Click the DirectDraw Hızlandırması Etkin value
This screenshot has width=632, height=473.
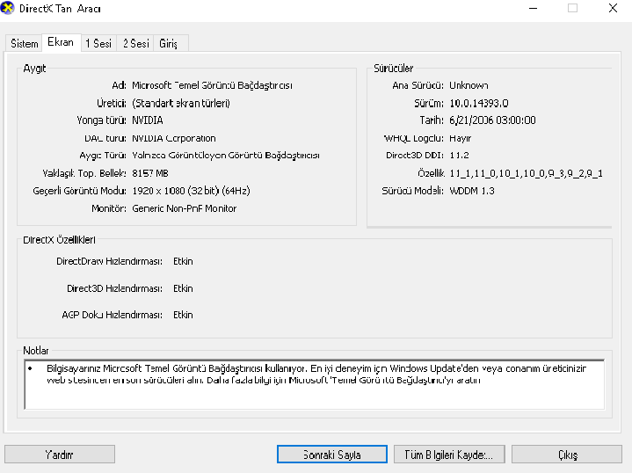point(183,261)
